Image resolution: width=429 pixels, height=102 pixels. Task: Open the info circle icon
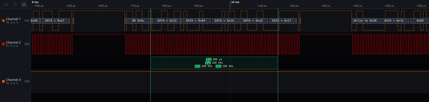(x=24, y=4)
